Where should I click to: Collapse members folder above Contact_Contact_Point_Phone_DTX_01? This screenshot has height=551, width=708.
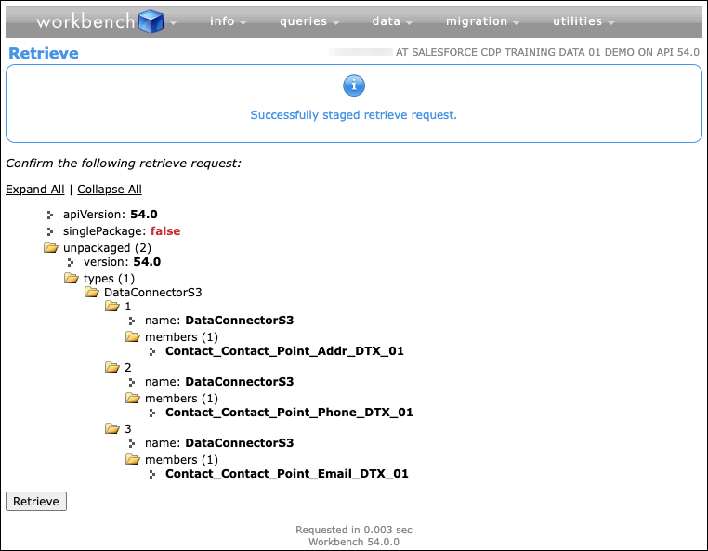(133, 398)
